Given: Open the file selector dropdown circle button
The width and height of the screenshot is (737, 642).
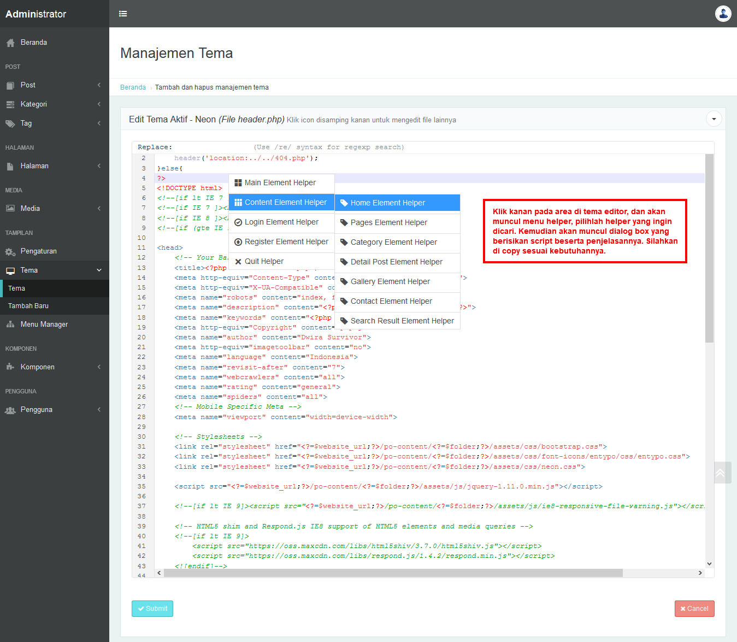Looking at the screenshot, I should (714, 119).
